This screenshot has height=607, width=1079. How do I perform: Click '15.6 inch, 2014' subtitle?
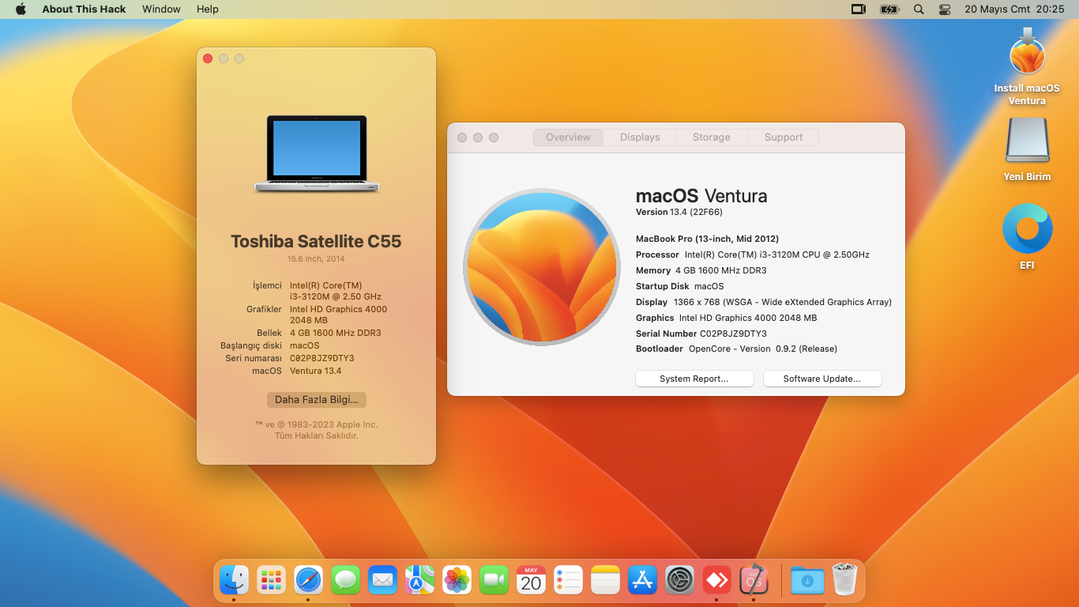click(x=316, y=258)
